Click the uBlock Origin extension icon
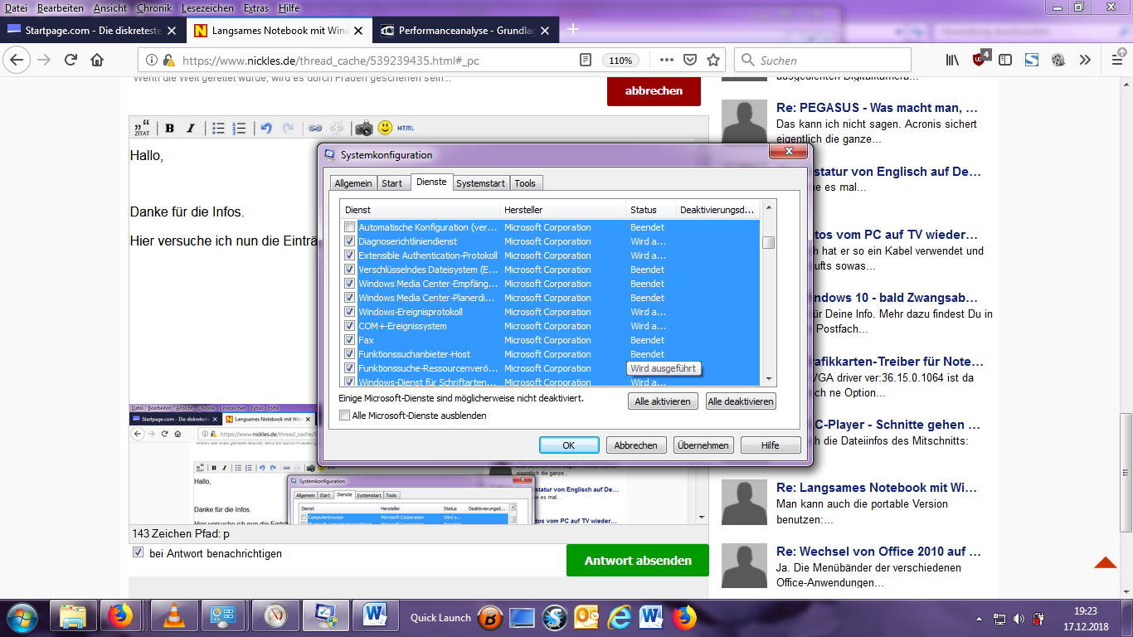 point(980,60)
